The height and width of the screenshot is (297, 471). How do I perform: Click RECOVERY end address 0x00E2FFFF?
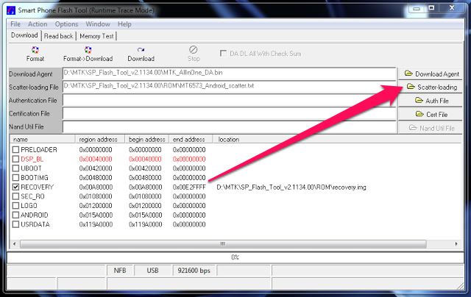pos(189,187)
